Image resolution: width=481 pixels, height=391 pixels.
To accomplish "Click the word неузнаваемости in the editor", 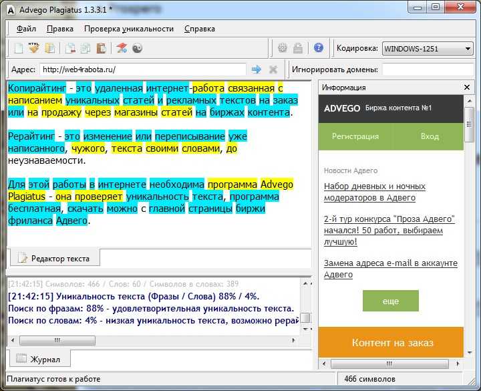I will point(47,160).
